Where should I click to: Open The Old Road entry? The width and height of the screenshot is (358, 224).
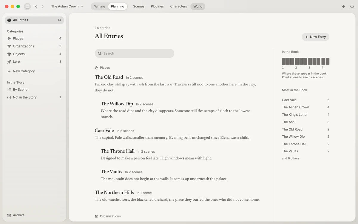click(109, 77)
